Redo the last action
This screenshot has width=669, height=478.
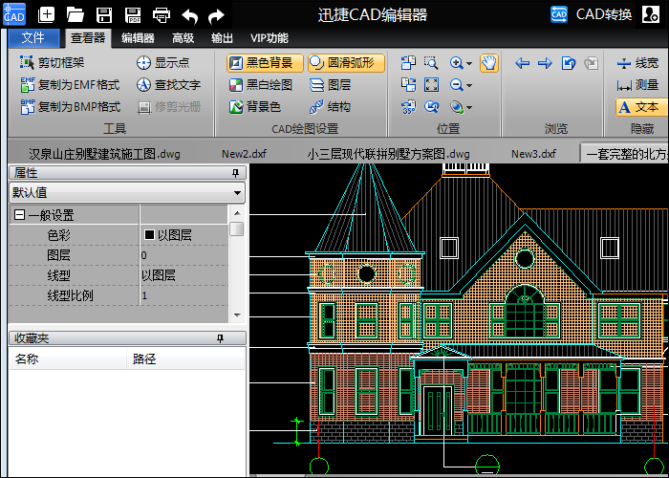tap(216, 16)
